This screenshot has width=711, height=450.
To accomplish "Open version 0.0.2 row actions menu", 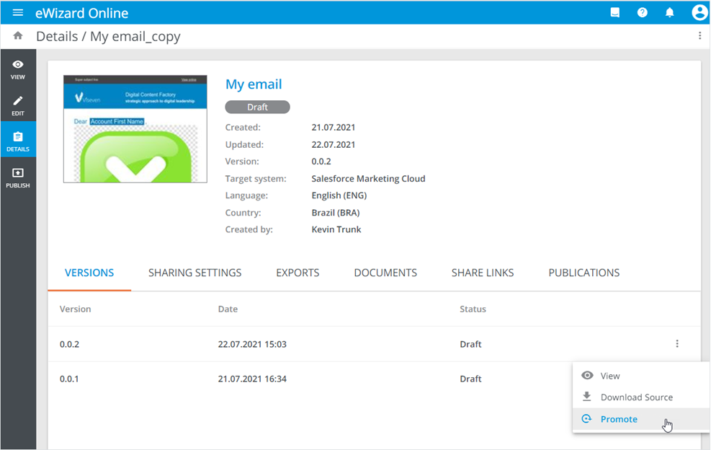I will coord(677,344).
